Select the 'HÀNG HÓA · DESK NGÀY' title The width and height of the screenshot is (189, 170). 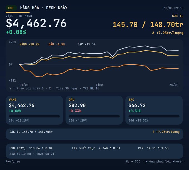(44, 8)
